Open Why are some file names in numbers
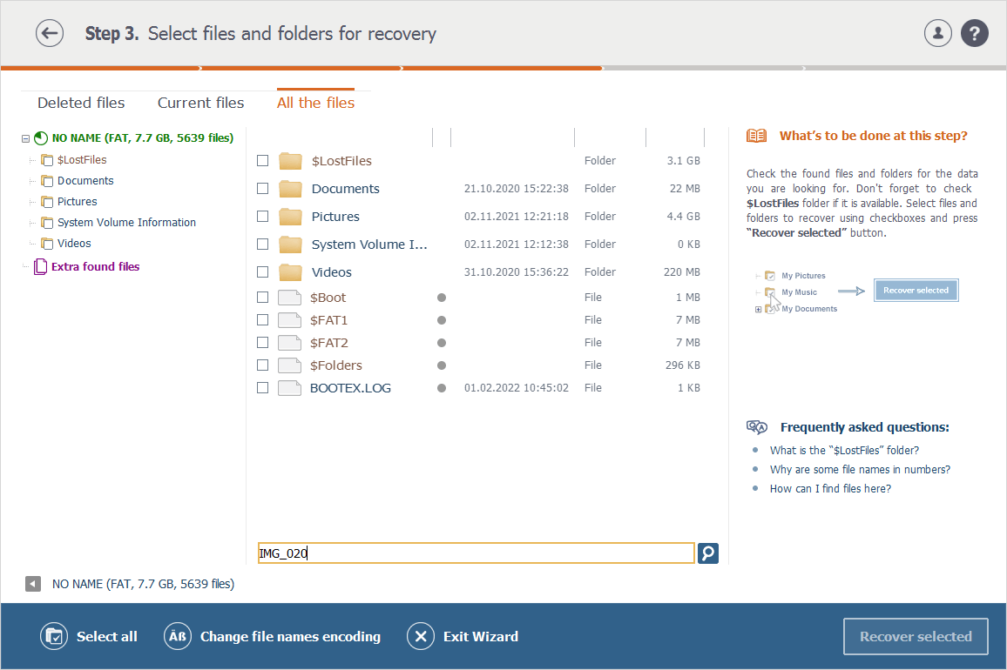Screen dimensions: 1007x670 860,470
